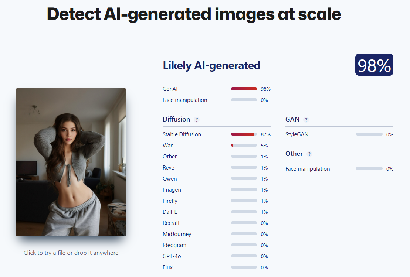Click the GPT-4o row label
This screenshot has width=410, height=277.
pyautogui.click(x=173, y=256)
